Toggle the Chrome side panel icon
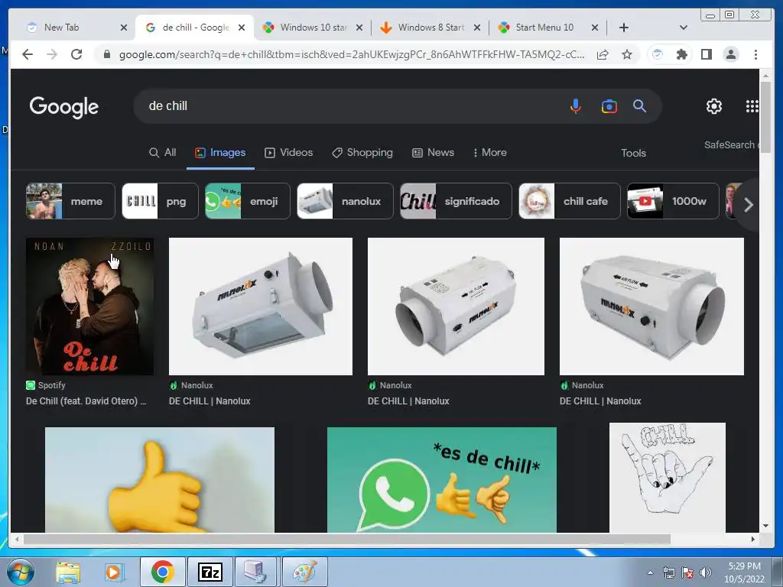The image size is (783, 587). coord(706,54)
